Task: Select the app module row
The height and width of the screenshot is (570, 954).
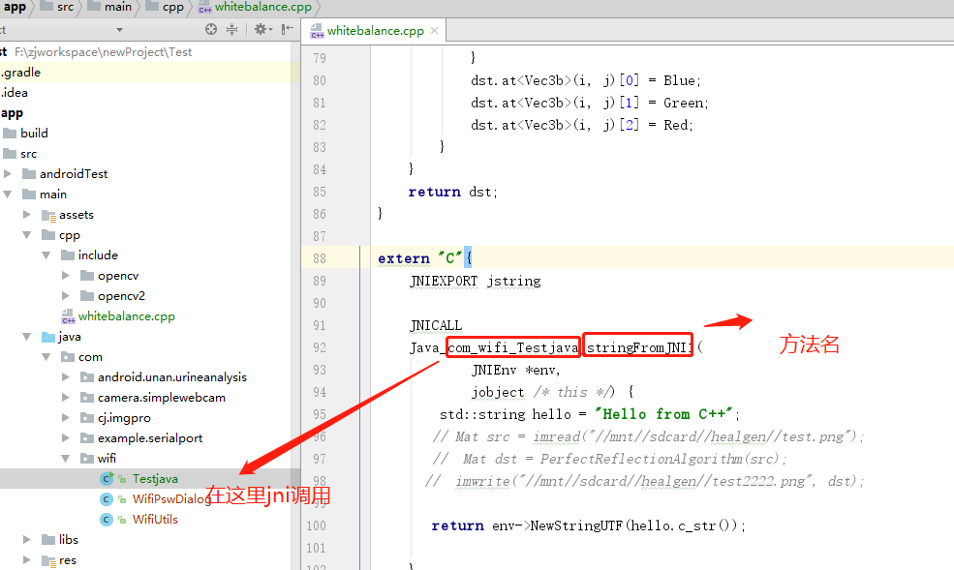Action: pyautogui.click(x=150, y=113)
